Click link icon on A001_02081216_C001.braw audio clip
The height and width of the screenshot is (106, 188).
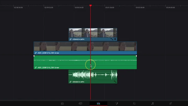(36, 68)
